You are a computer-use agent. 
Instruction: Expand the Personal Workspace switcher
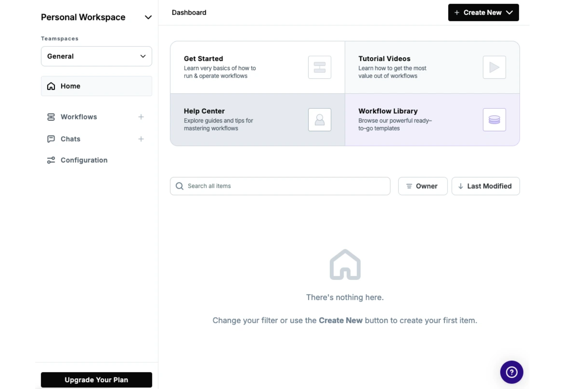(x=148, y=17)
